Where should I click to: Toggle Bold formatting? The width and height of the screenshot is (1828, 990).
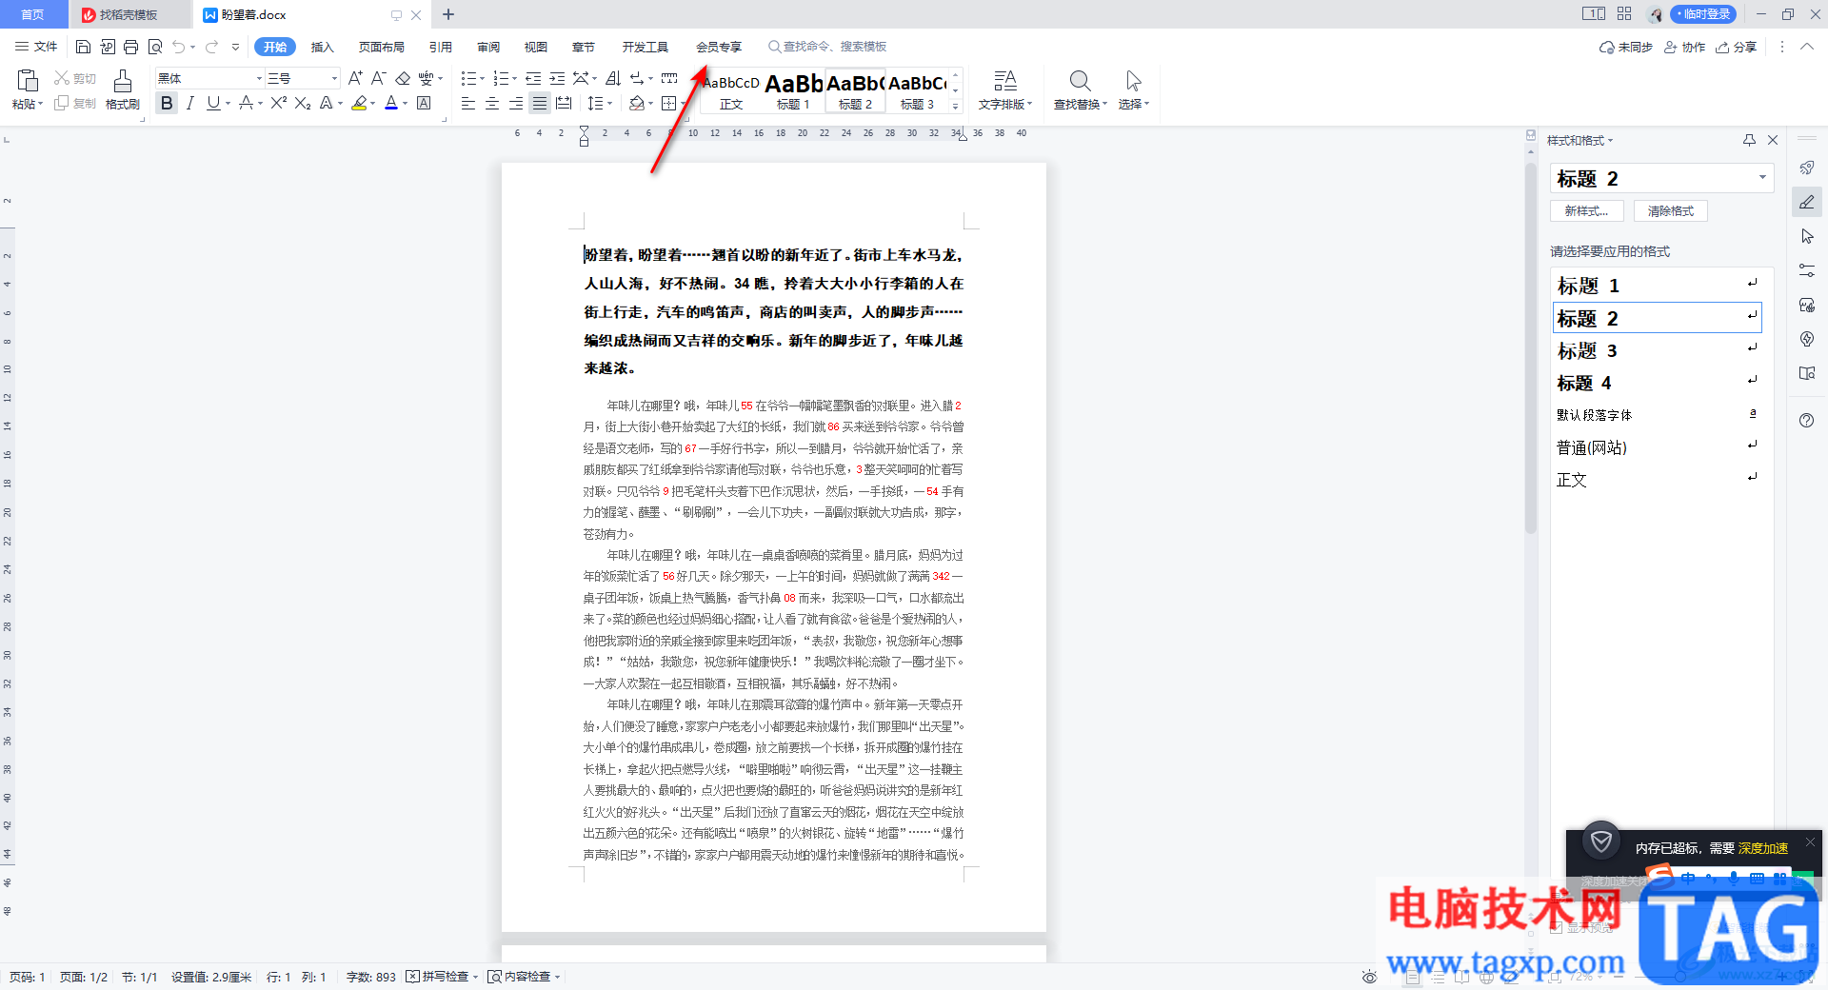(x=167, y=103)
